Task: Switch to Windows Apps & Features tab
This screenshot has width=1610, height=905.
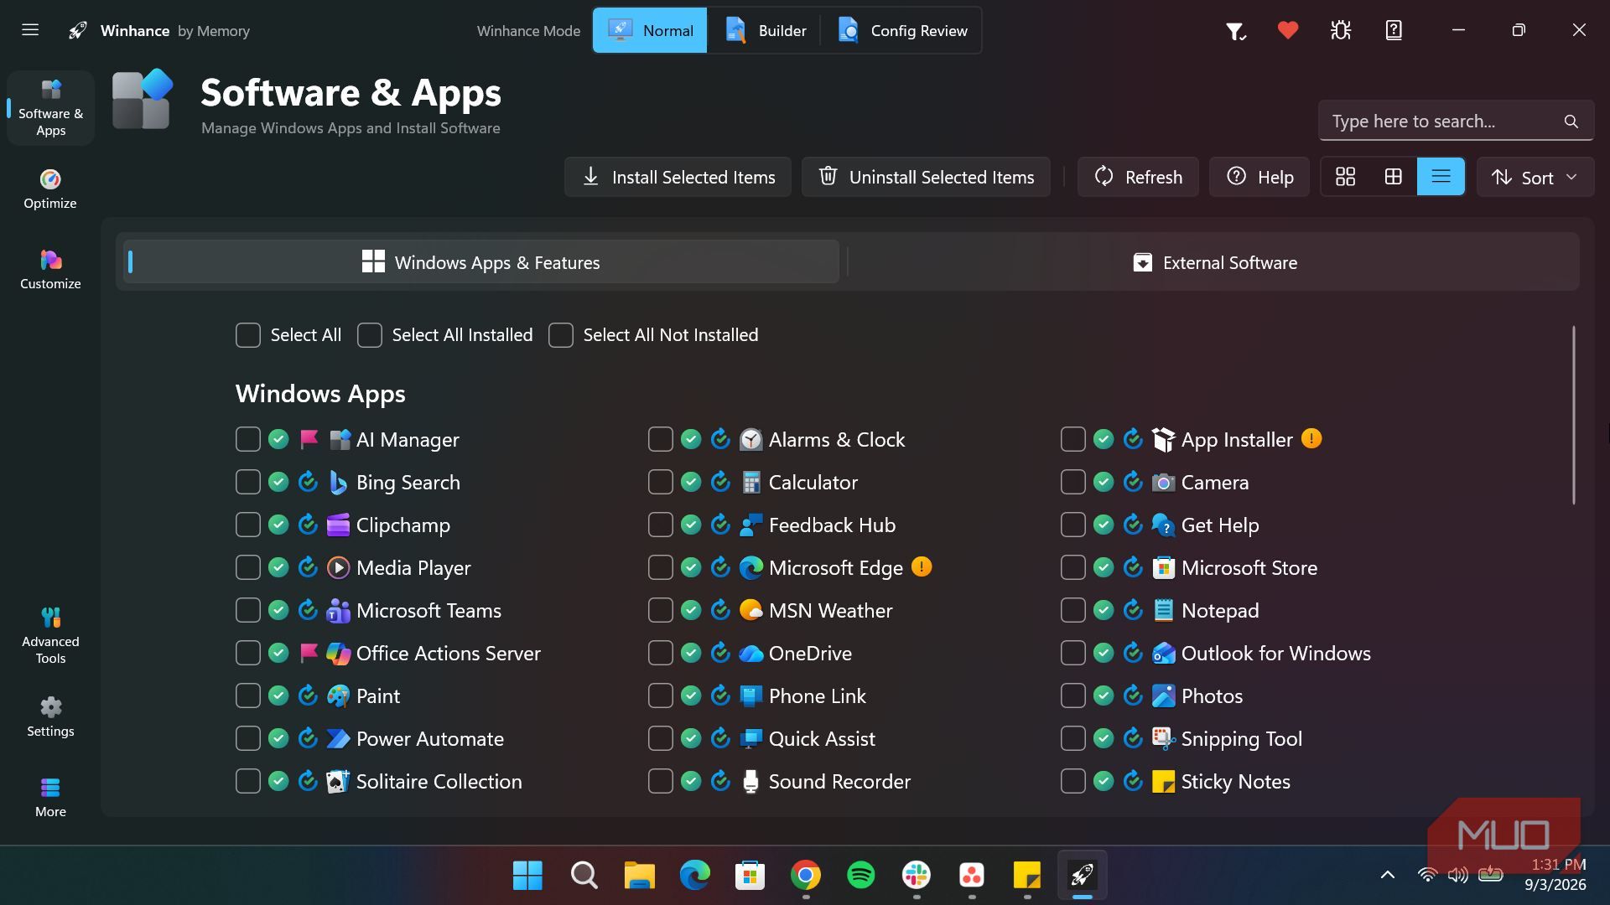Action: pos(481,262)
